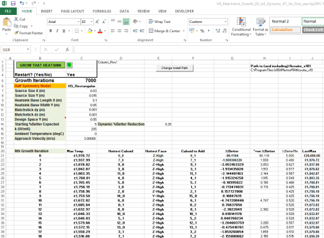
Task: Switch to the PAGE LAYOUT tab
Action: (x=72, y=11)
